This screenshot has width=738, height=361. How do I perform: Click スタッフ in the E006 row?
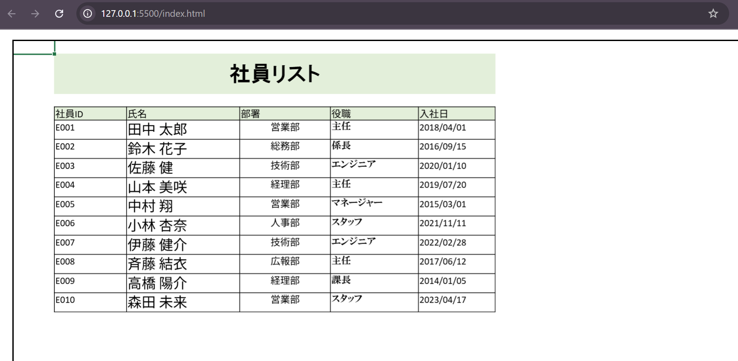click(x=347, y=222)
